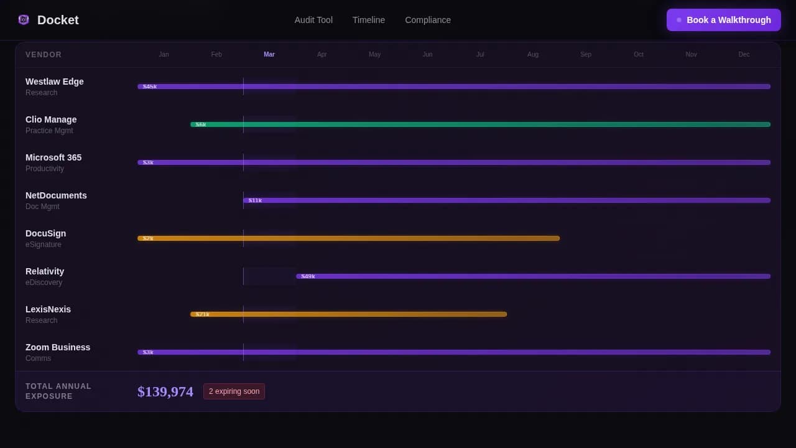
Task: Click the eSignature category label
Action: click(44, 245)
